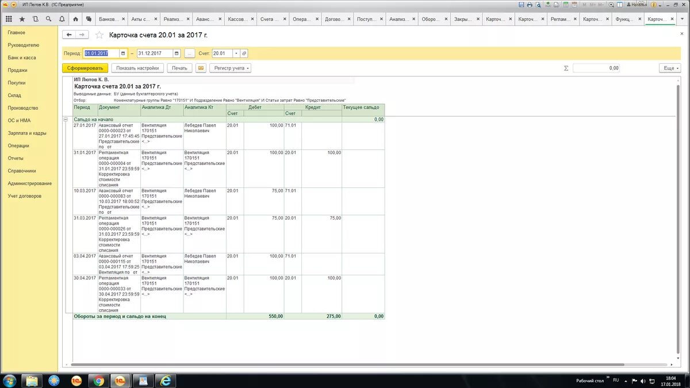Close the Реализ... tab
The width and height of the screenshot is (690, 388).
(187, 19)
